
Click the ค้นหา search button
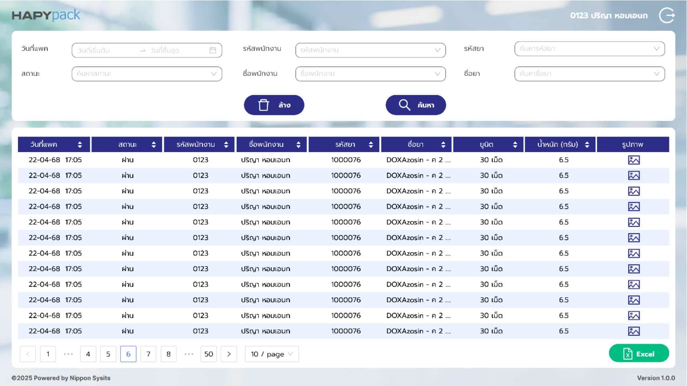click(x=416, y=105)
